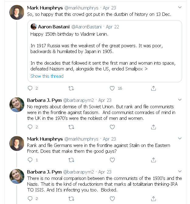Reply to Barbara's 'No regrets' tweet
This screenshot has height=204, width=190.
30,127
